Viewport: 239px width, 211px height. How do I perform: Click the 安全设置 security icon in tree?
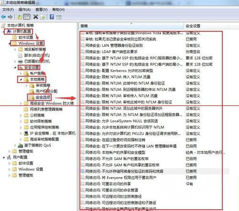(21, 67)
